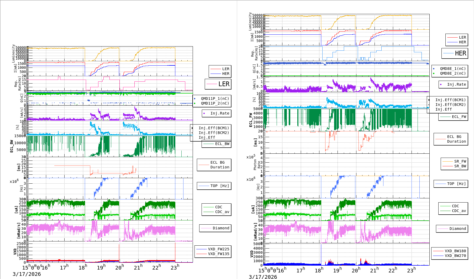Click the large HER legend label
Image resolution: width=474 pixels, height=279 pixels.
[x=460, y=53]
